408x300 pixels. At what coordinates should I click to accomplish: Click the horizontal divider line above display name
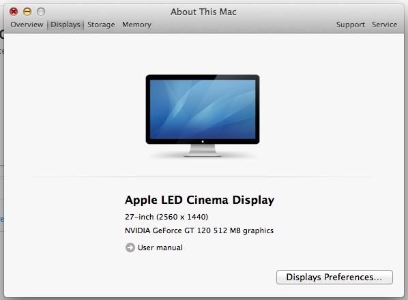click(203, 177)
